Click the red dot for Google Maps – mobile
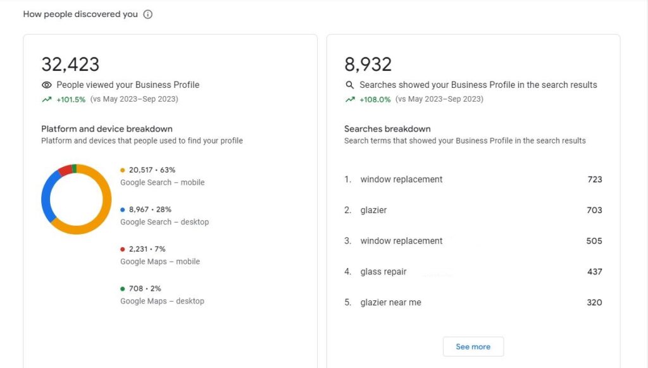The width and height of the screenshot is (648, 368). (x=123, y=249)
